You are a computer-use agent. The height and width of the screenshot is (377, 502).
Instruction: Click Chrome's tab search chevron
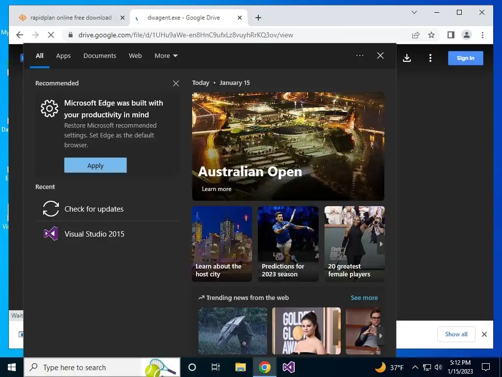(414, 12)
